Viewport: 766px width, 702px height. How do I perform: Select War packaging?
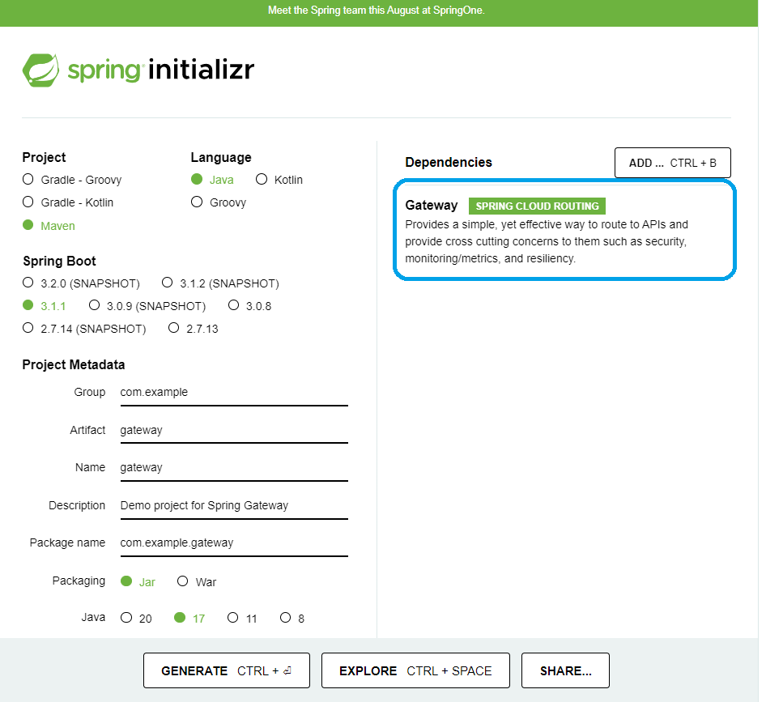click(197, 581)
